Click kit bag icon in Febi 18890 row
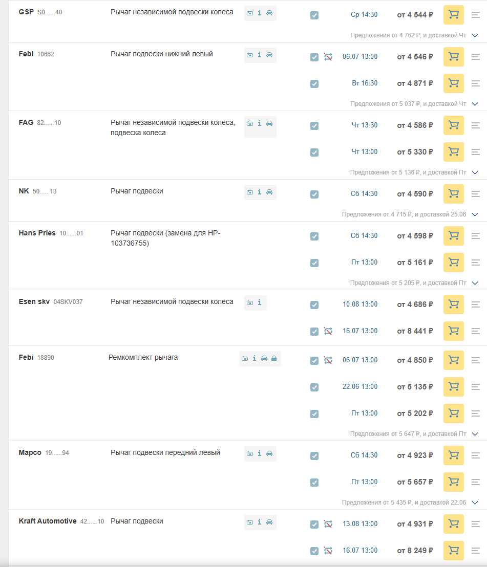The image size is (487, 567). tap(274, 358)
